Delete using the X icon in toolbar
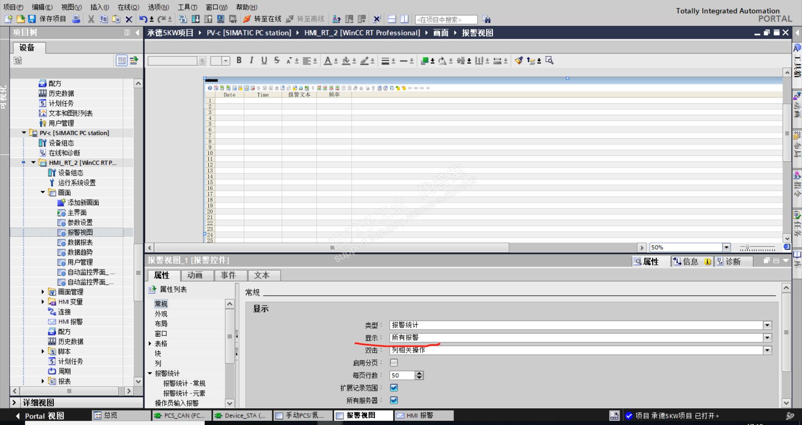Image resolution: width=802 pixels, height=425 pixels. point(129,19)
